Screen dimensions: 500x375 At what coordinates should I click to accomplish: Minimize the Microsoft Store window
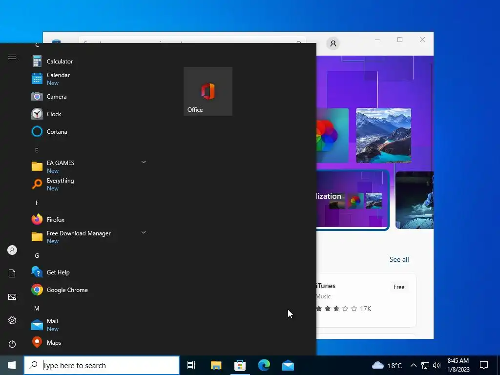pyautogui.click(x=377, y=40)
